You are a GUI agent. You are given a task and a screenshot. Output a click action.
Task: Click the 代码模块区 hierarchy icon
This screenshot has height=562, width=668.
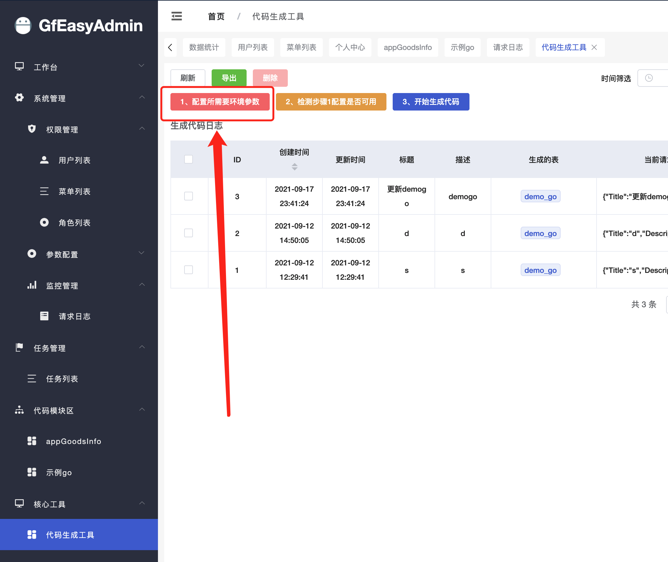19,410
